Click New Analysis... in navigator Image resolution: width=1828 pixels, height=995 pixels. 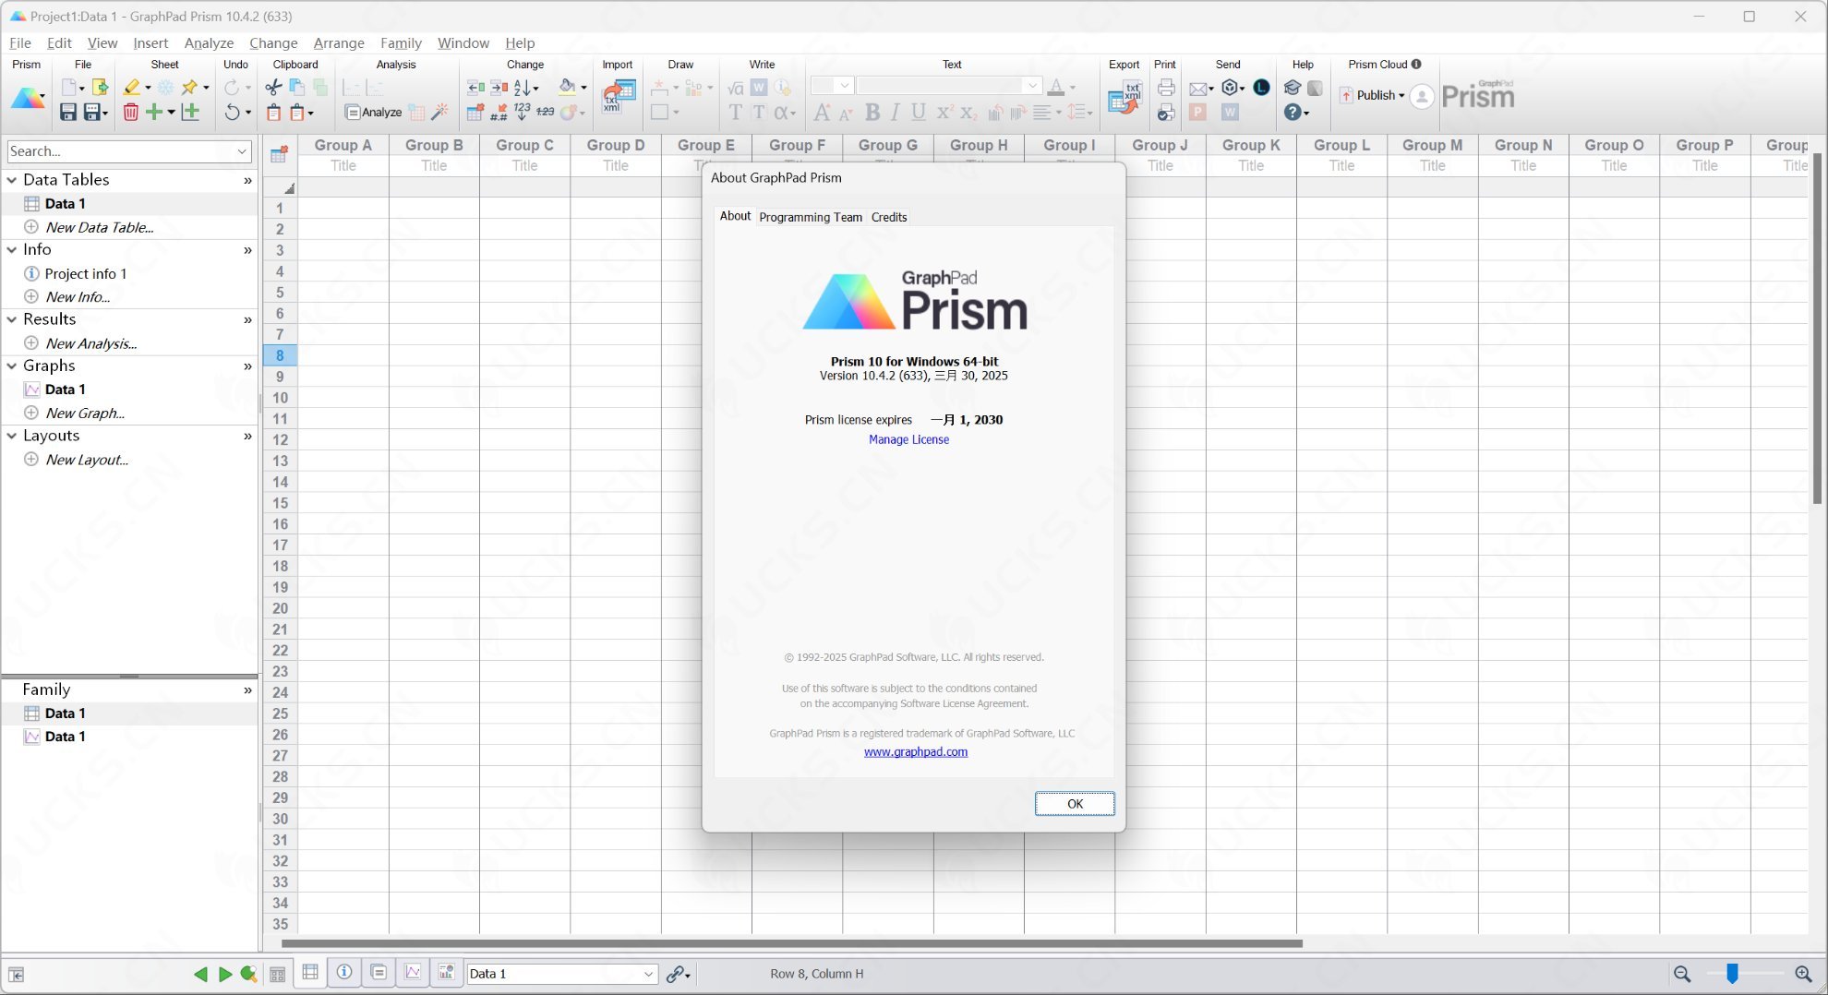coord(91,343)
